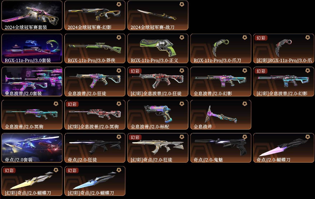
Task: Click 幻彩 tag on RGX-11z-Pro//3.0 karambit variant
Action: (261, 38)
